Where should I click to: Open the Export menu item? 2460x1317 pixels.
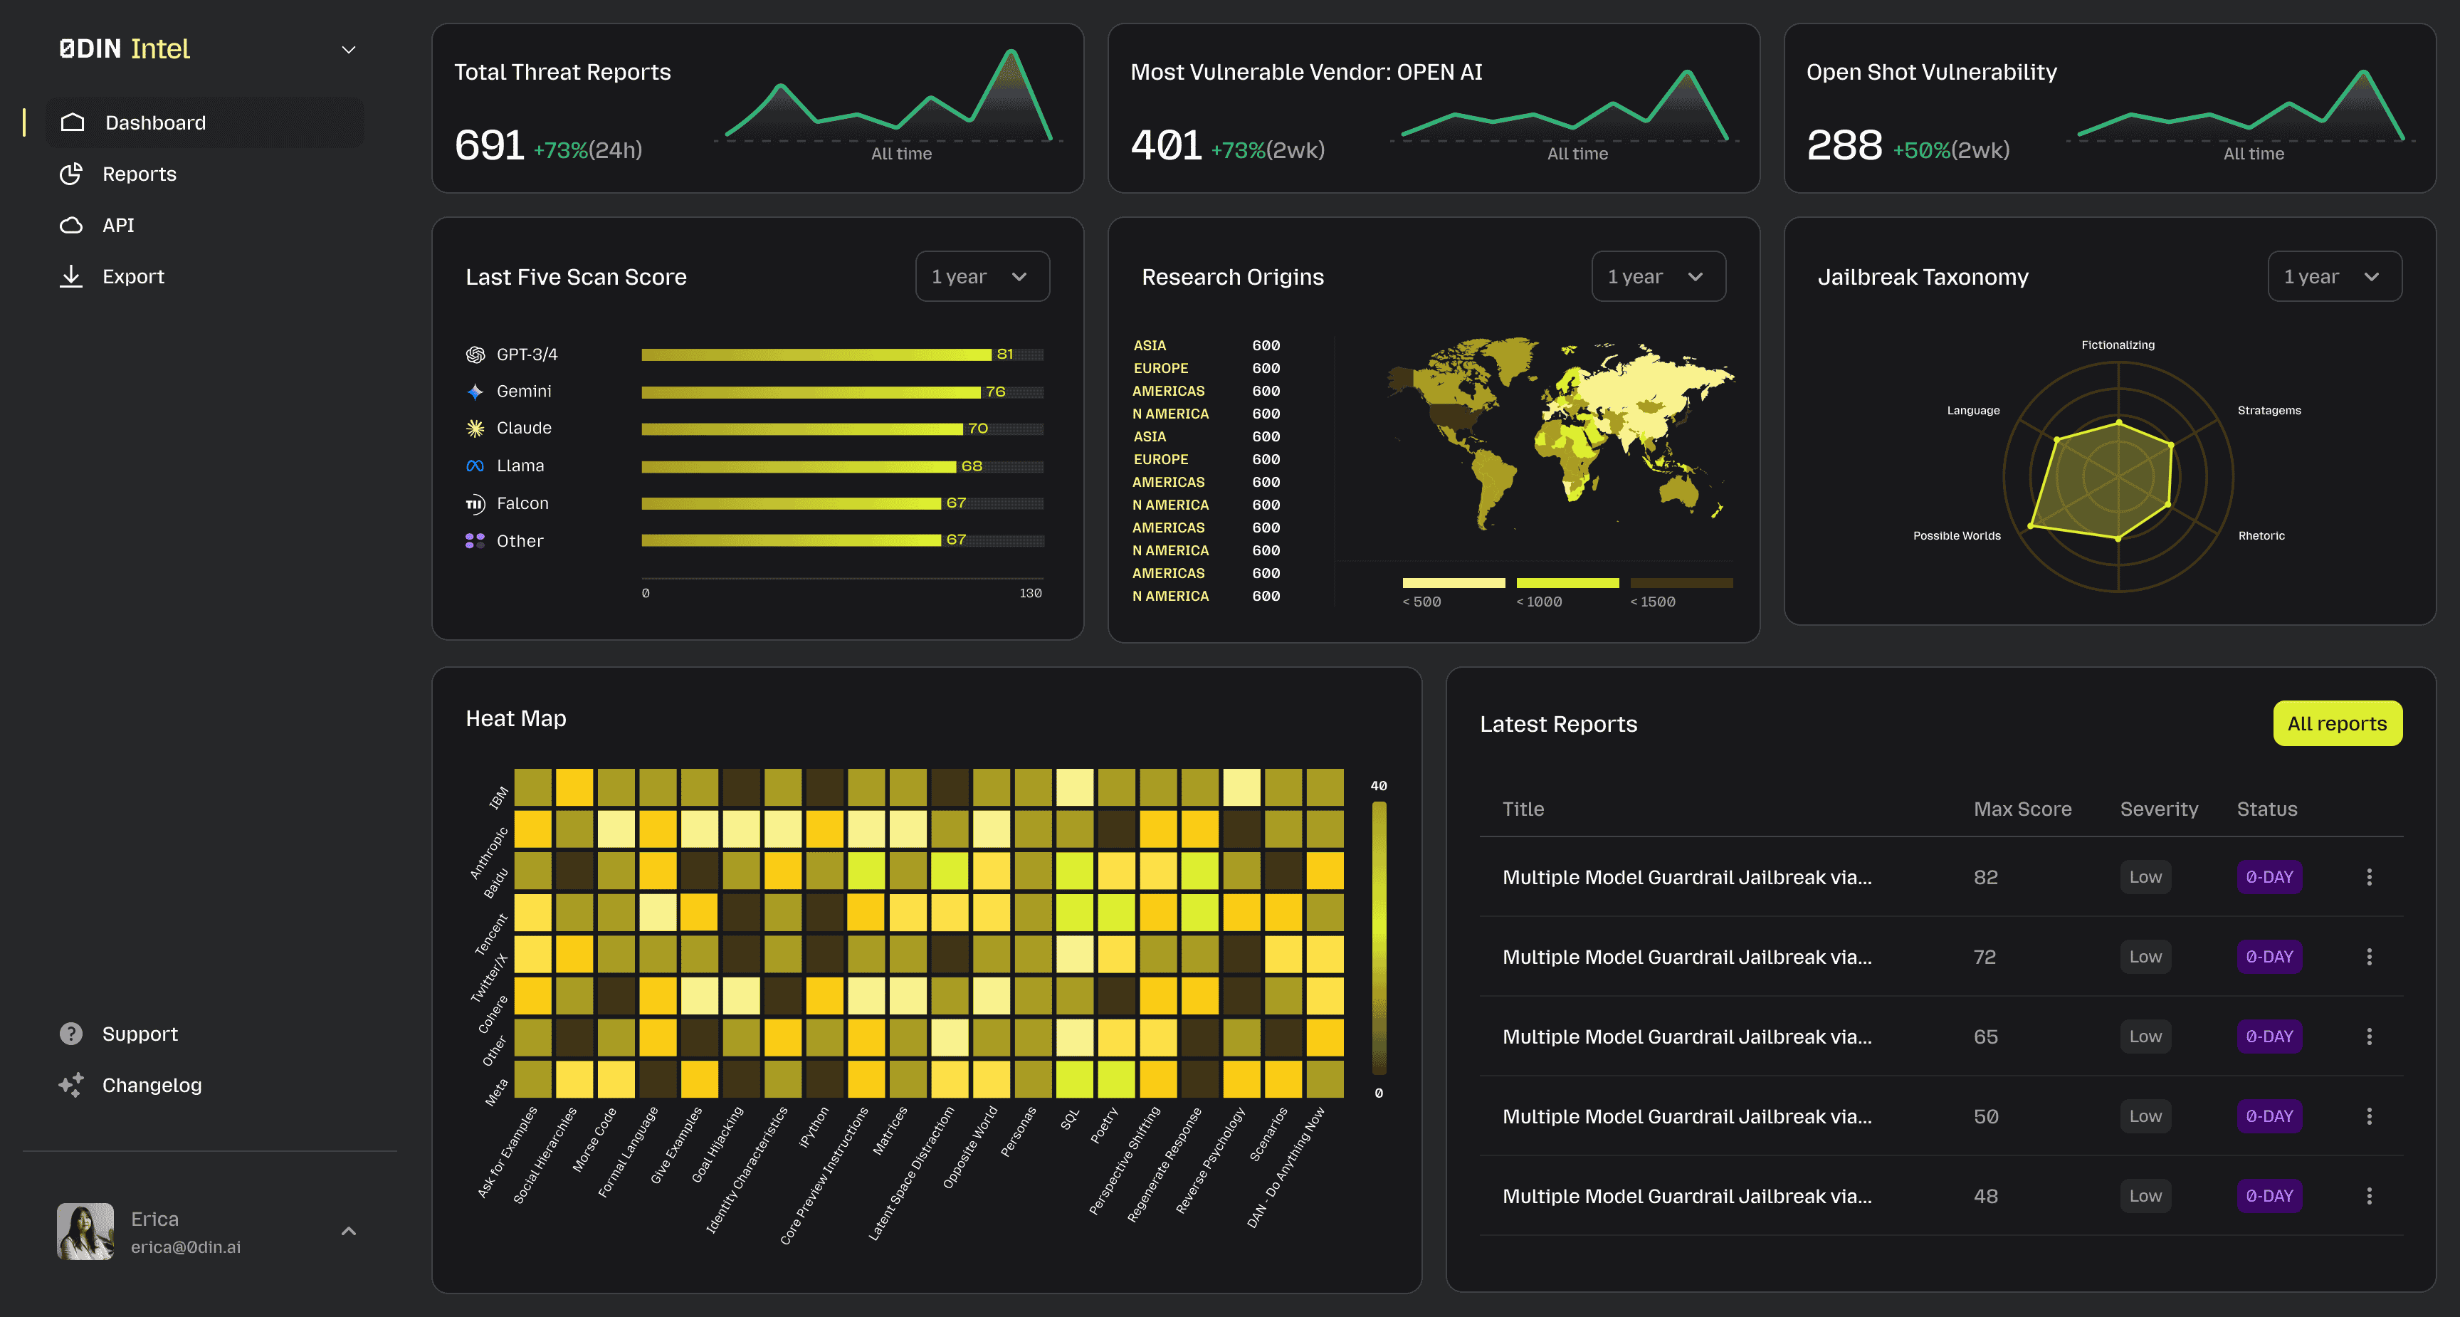(x=132, y=276)
